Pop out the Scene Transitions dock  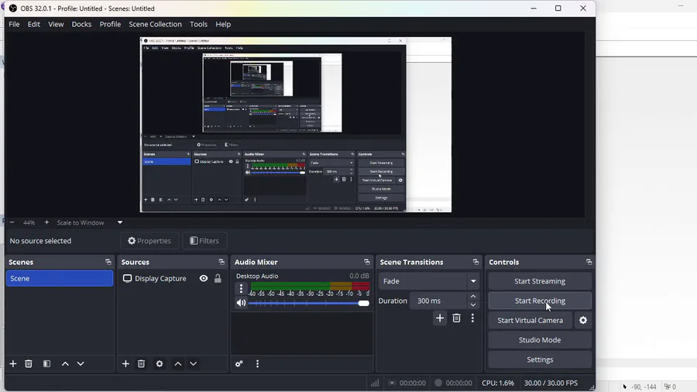click(476, 262)
